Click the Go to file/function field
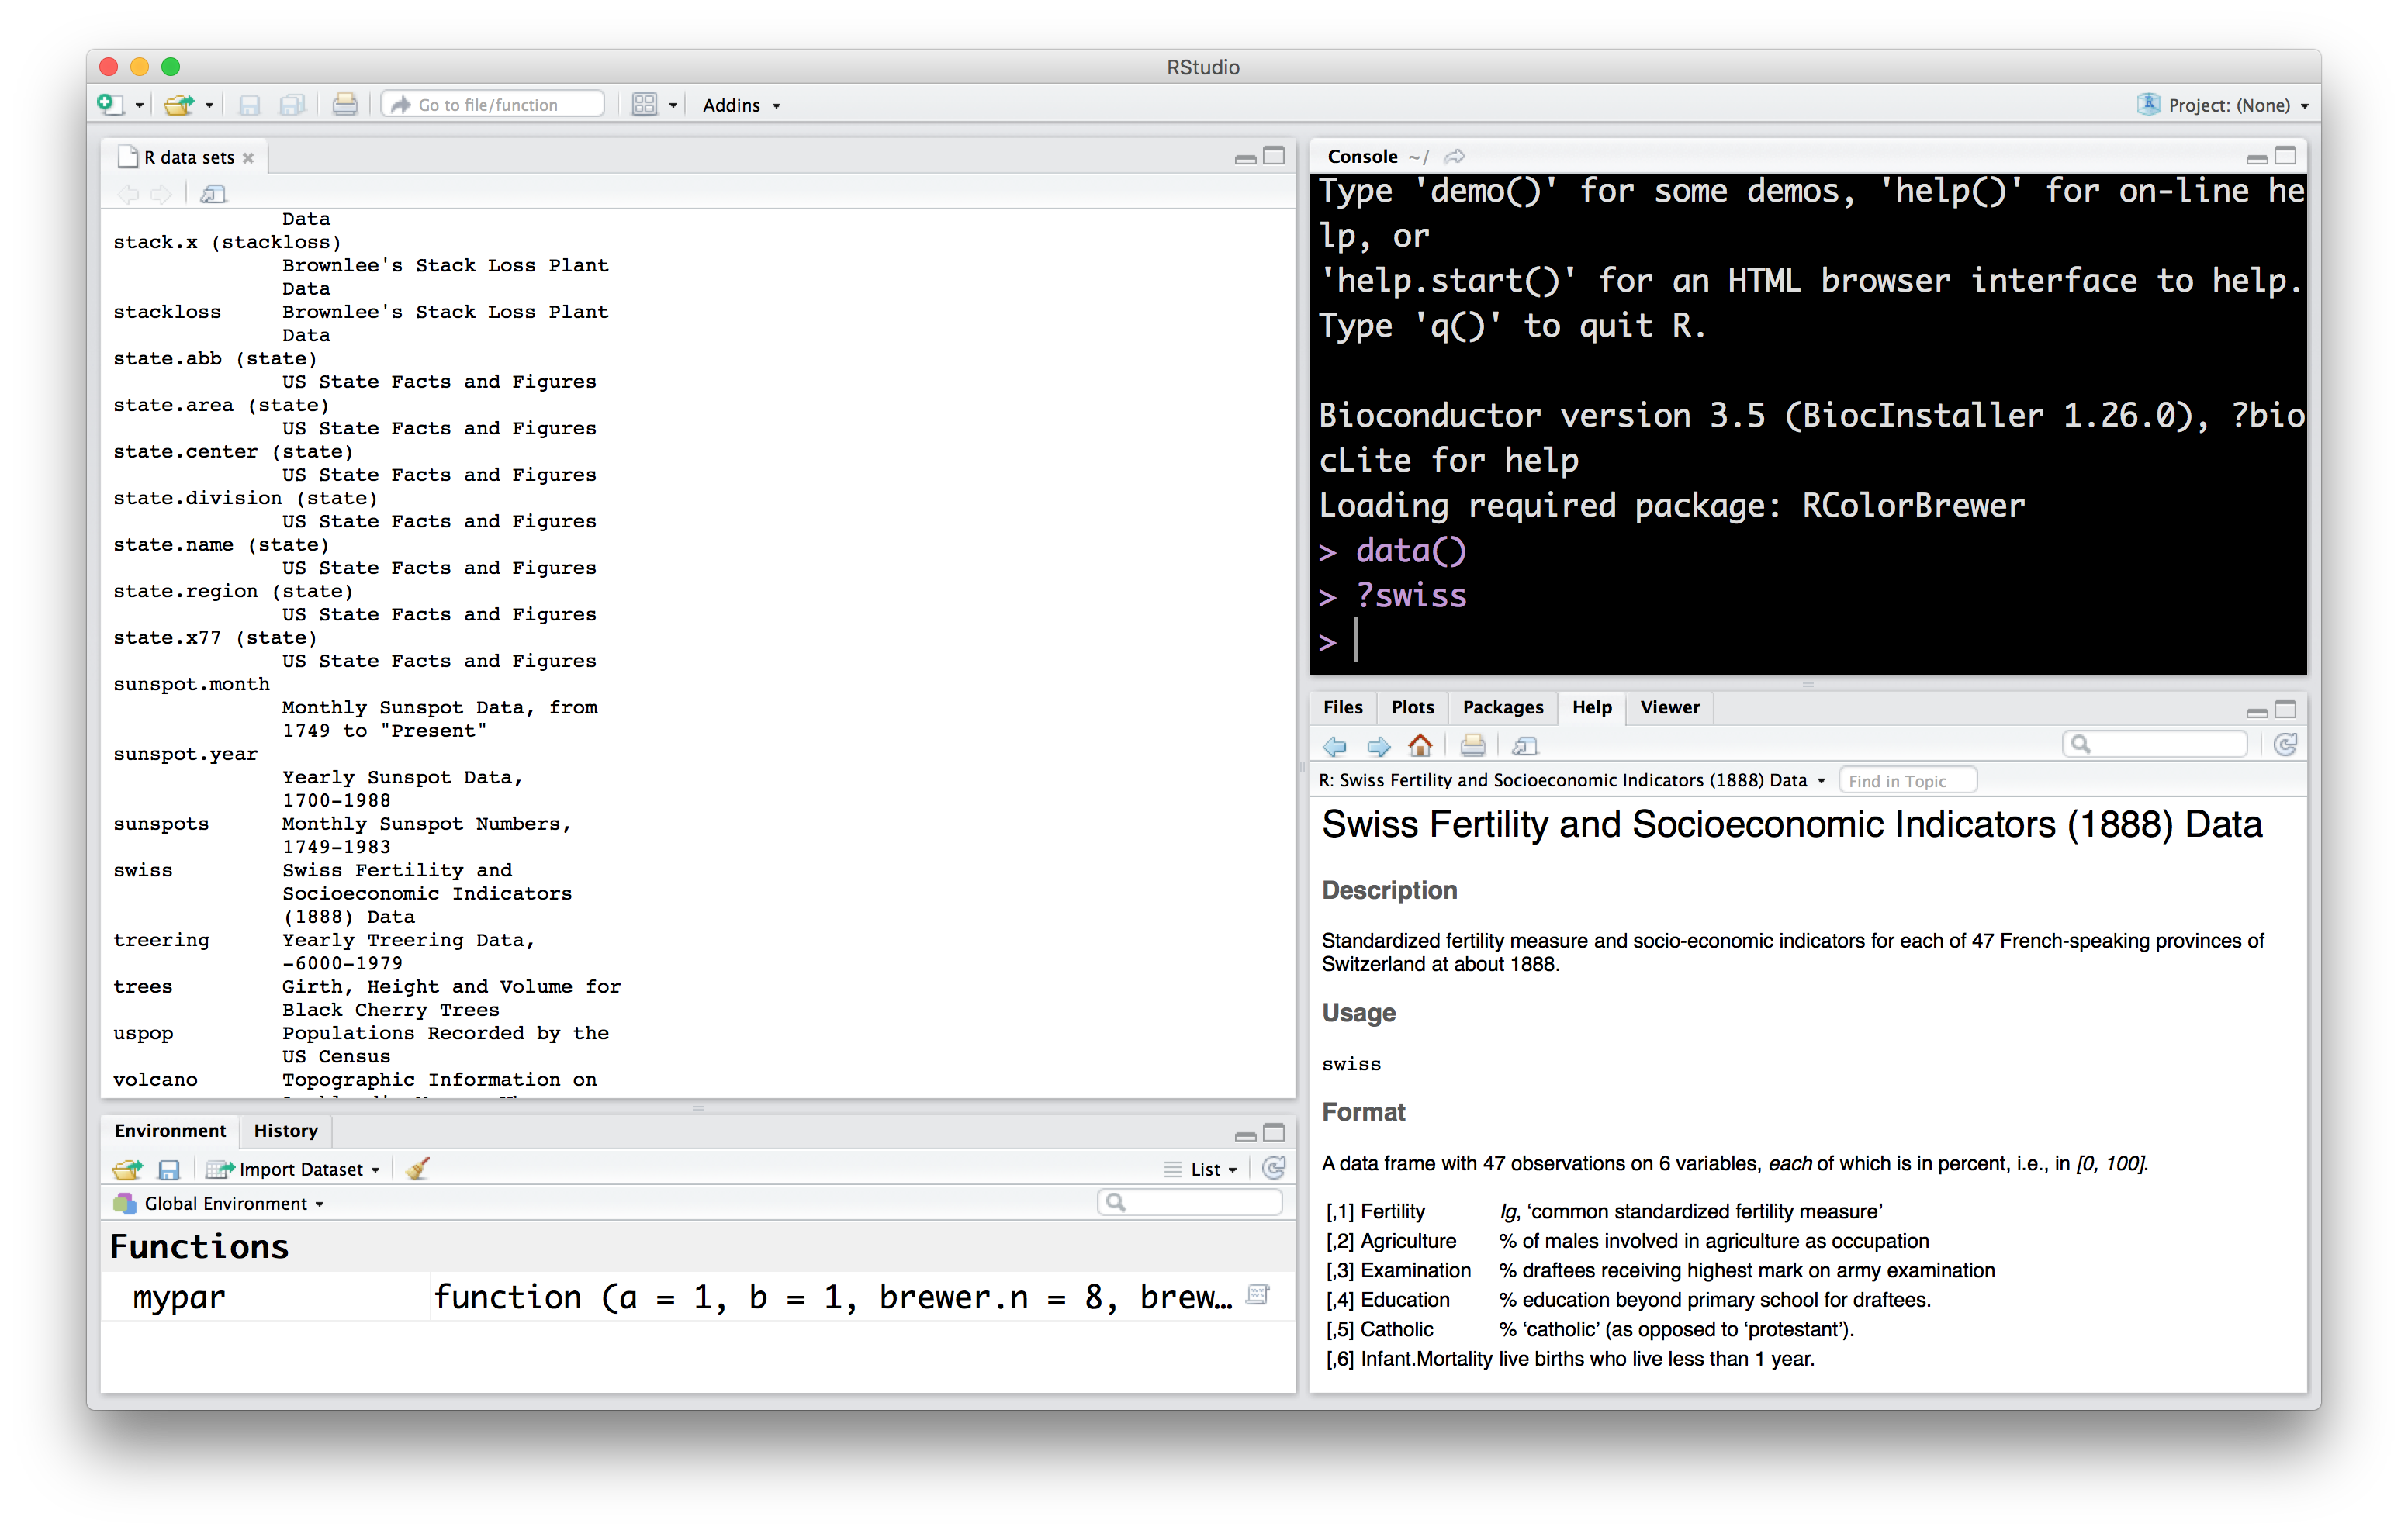This screenshot has width=2408, height=1534. point(493,104)
